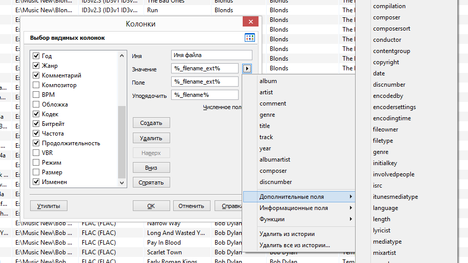468x263 pixels.
Task: Select albumartist from the placeholder menu
Action: (x=275, y=160)
